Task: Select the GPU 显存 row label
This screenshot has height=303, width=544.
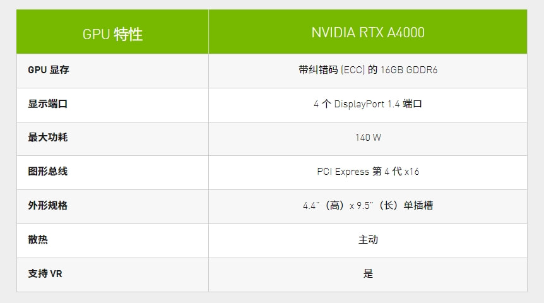Action: click(49, 70)
